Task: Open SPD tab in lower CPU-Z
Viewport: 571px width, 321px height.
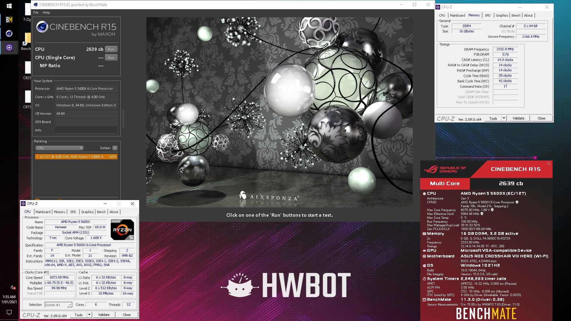Action: pyautogui.click(x=73, y=212)
